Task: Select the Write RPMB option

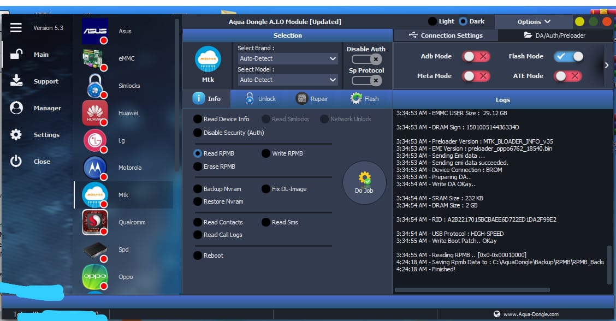Action: tap(282, 153)
